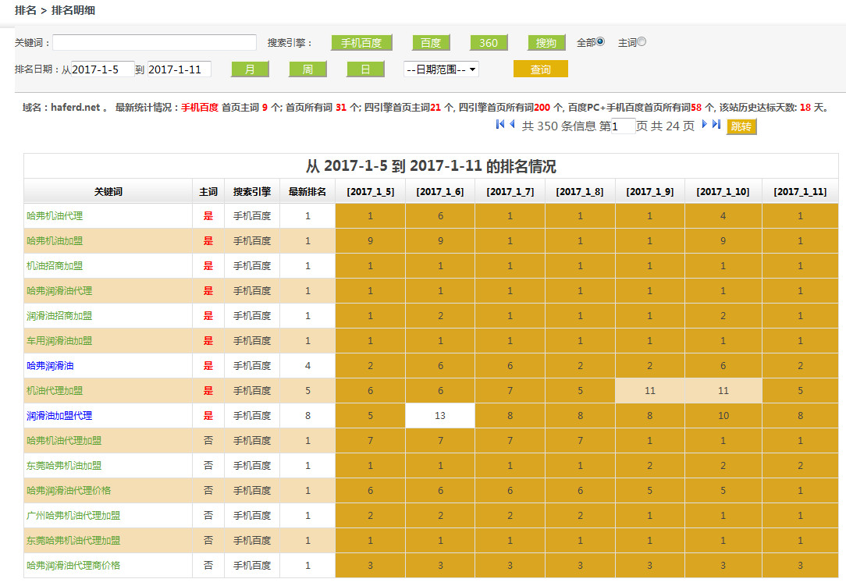Click the [2017_1_11] column header
846x586 pixels.
pyautogui.click(x=800, y=191)
